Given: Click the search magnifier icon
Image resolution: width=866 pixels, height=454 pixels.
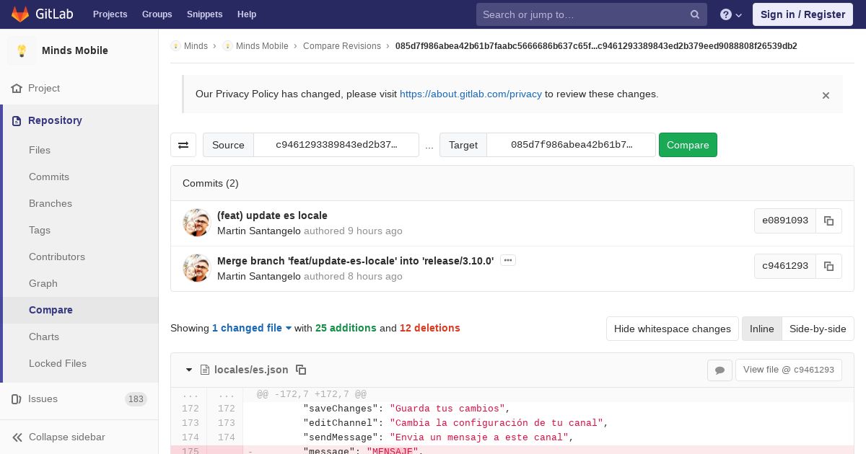Looking at the screenshot, I should (x=694, y=14).
